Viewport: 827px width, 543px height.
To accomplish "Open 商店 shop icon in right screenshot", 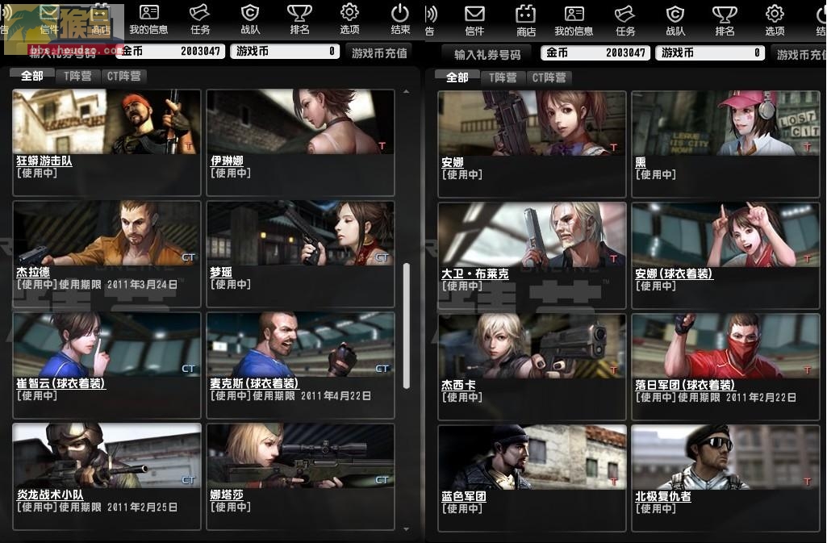I will 525,21.
